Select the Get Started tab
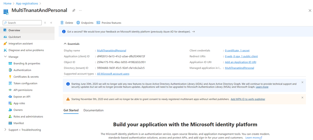Viewport: 313px width, 140px height. coord(71,110)
